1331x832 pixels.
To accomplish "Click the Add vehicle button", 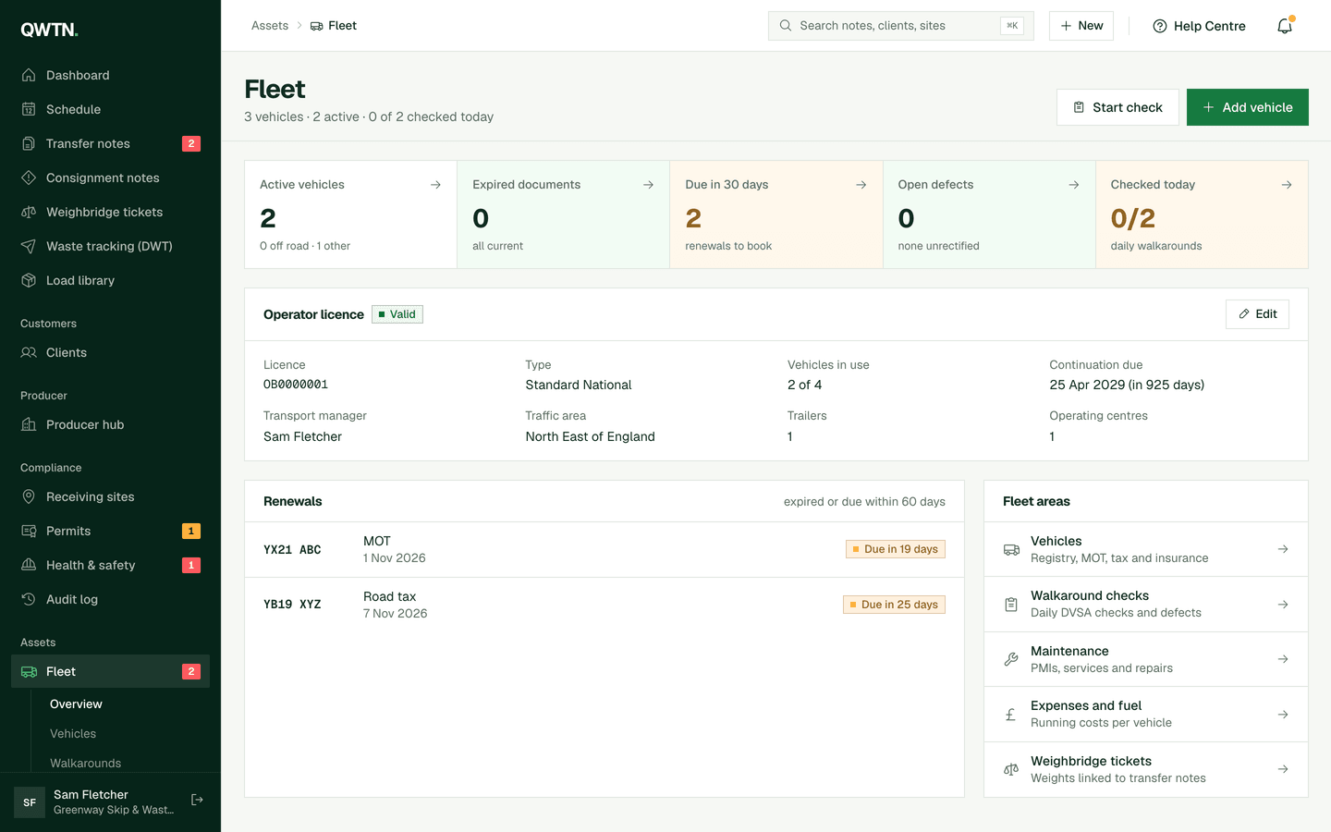I will (x=1247, y=107).
